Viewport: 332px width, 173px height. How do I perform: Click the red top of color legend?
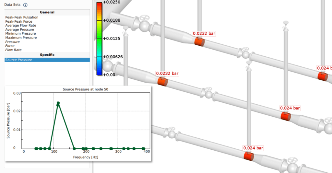click(x=99, y=5)
